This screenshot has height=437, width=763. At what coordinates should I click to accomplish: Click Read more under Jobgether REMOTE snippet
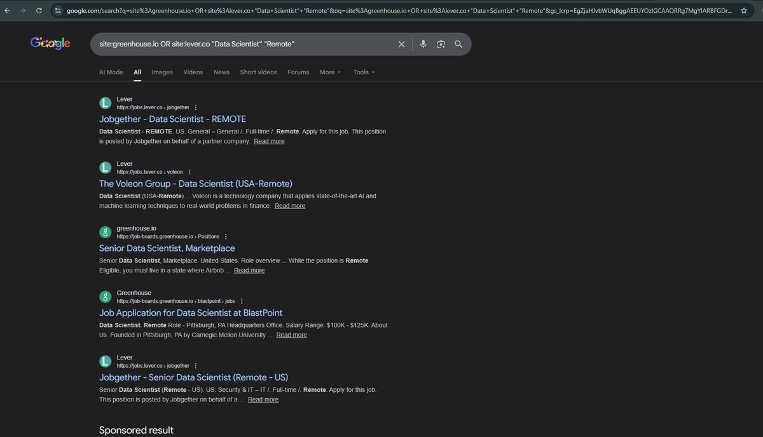[269, 141]
